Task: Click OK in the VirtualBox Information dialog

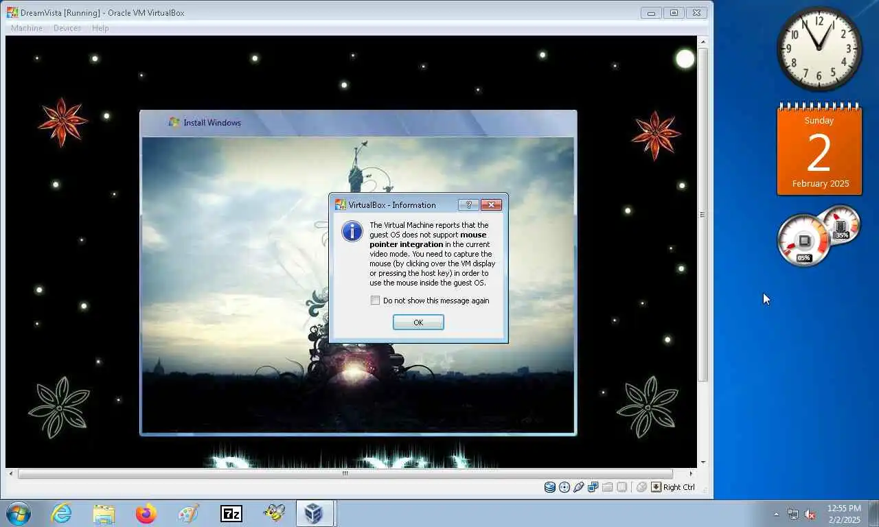Action: (418, 323)
